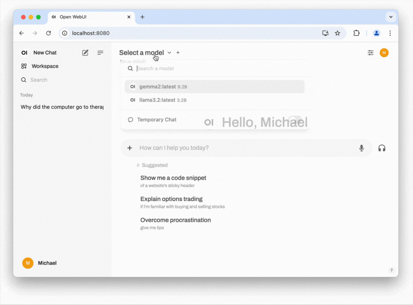Click the Workspace grid icon
Viewport: 413px width, 305px height.
pos(24,66)
